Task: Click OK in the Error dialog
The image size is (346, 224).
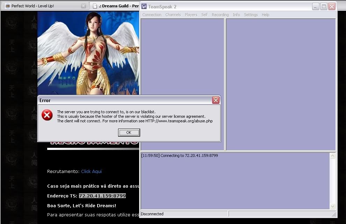Action: 129,132
